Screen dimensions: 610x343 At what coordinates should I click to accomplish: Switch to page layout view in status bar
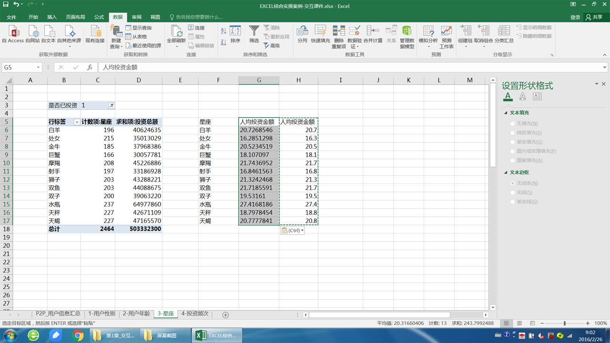pyautogui.click(x=519, y=323)
